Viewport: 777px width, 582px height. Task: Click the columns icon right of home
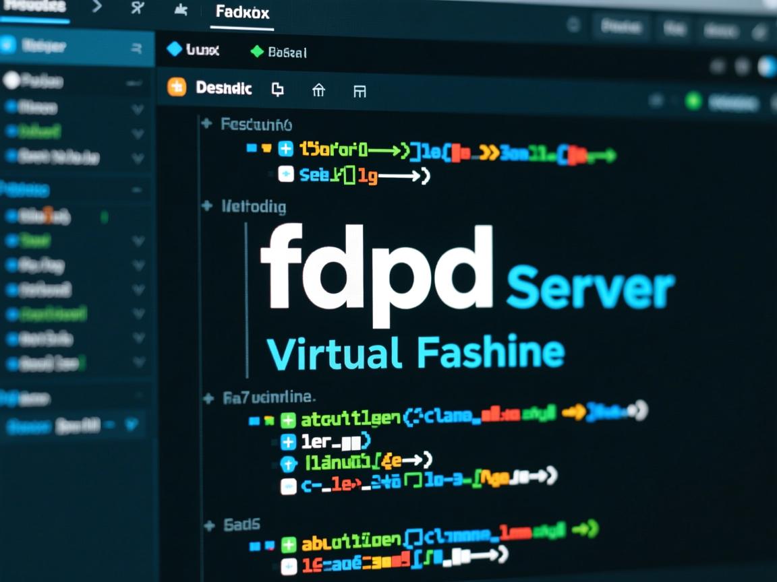pyautogui.click(x=359, y=91)
